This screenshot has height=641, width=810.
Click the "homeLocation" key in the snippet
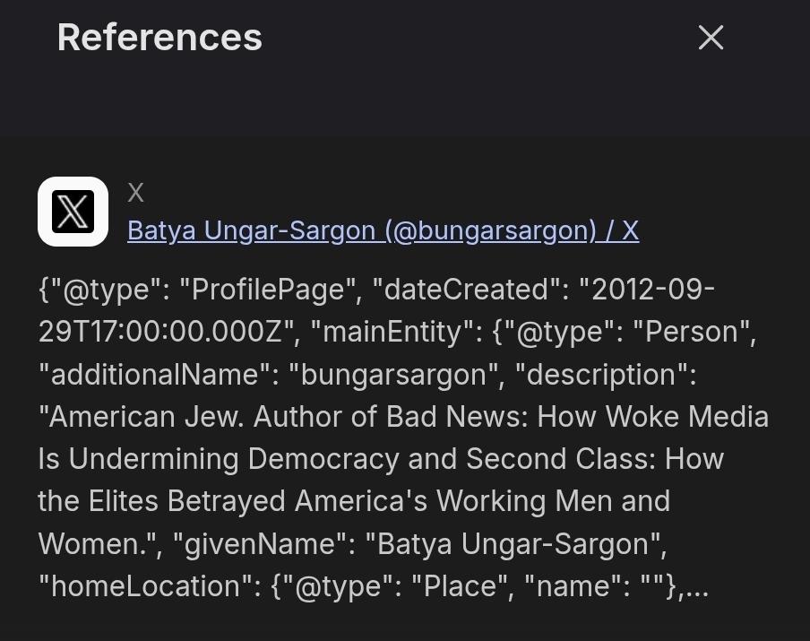coord(145,586)
